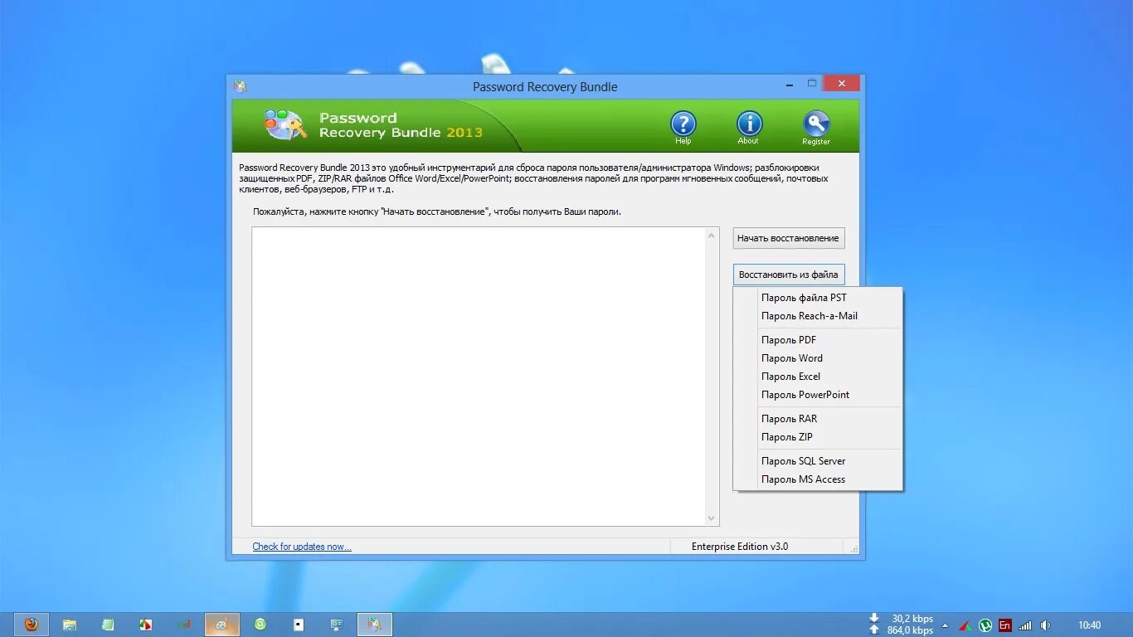This screenshot has width=1133, height=637.
Task: Close the Password Recovery Bundle window
Action: pyautogui.click(x=842, y=84)
